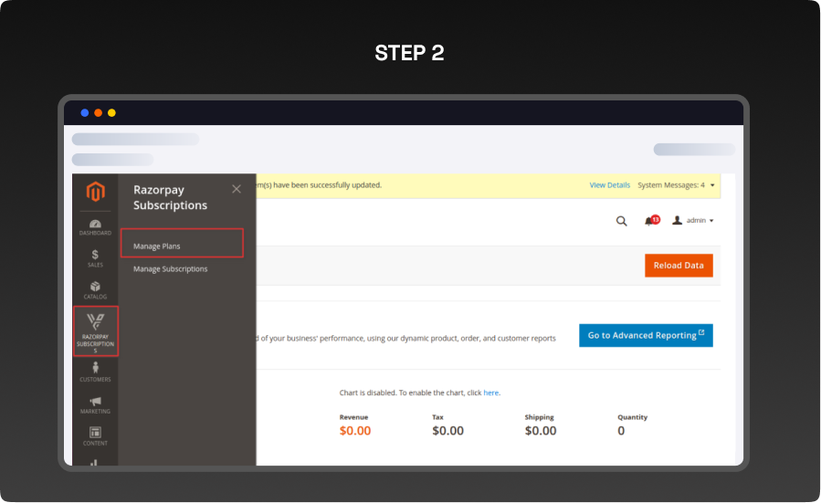The width and height of the screenshot is (821, 503).
Task: Open the Customers sidebar icon
Action: pos(95,372)
